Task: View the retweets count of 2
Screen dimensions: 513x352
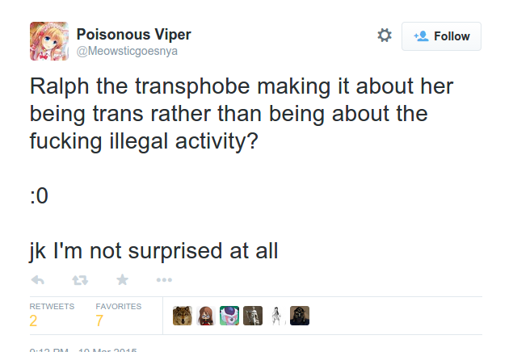Action: [x=33, y=321]
